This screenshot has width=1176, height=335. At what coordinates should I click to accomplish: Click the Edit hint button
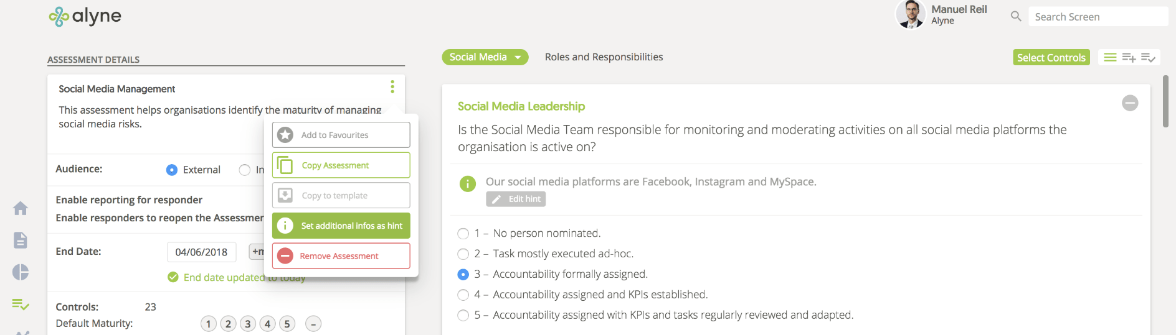click(x=516, y=199)
